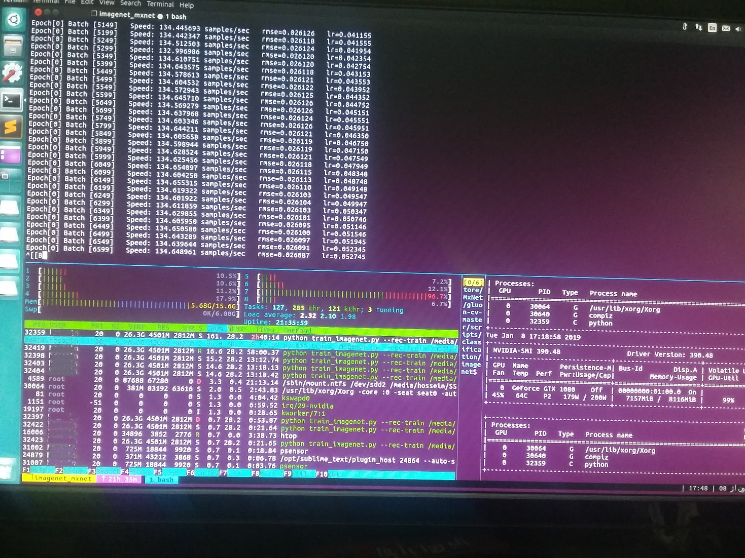Click the volume icon in the top panel
The width and height of the screenshot is (745, 558).
coord(738,28)
